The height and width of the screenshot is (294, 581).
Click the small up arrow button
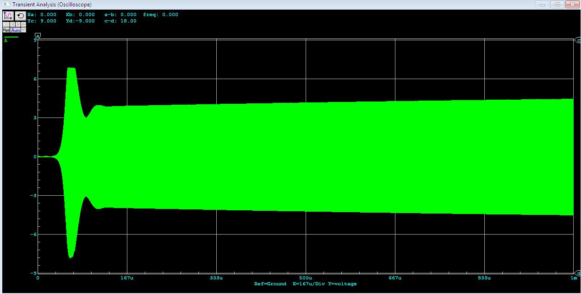tap(23, 24)
